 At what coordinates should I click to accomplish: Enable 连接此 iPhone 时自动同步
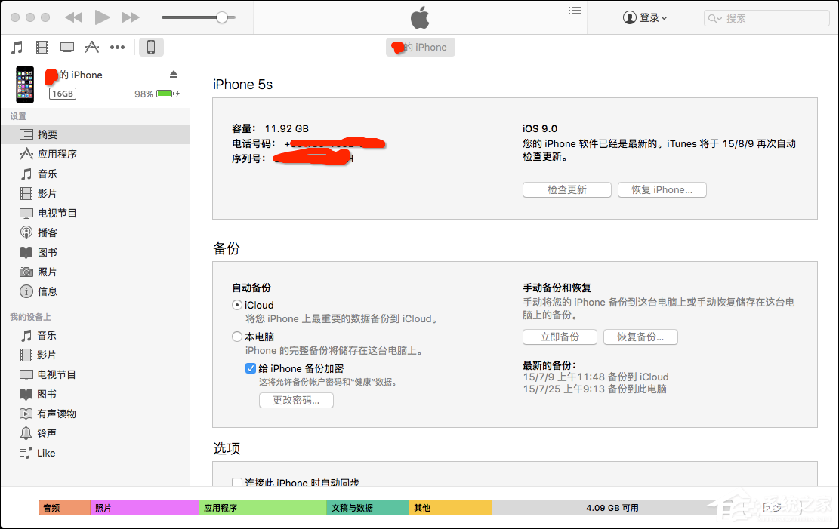pyautogui.click(x=237, y=483)
